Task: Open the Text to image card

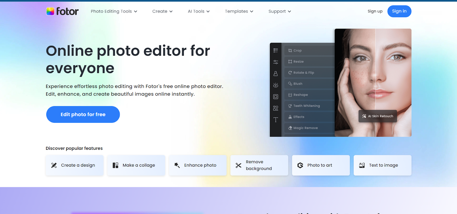Action: [382, 165]
